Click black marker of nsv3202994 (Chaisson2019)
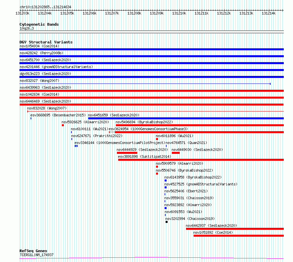The height and width of the screenshot is (262, 293). [167, 222]
